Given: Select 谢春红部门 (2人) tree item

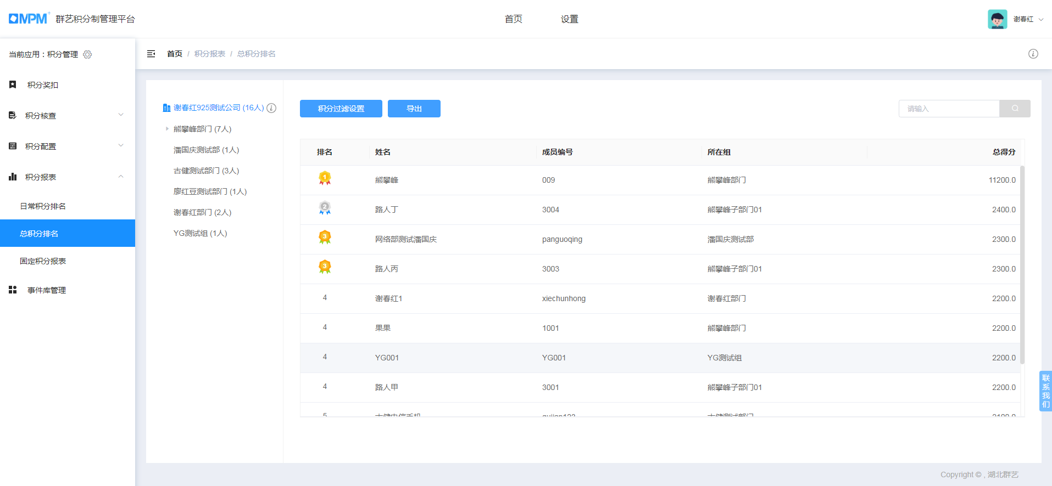Looking at the screenshot, I should coord(203,212).
